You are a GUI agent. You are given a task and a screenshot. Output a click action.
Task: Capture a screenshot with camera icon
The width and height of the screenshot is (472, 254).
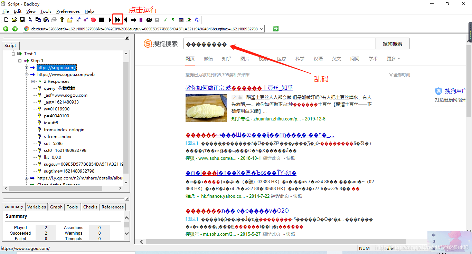coord(149,20)
